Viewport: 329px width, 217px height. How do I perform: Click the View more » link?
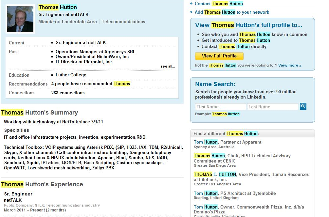(x=290, y=66)
